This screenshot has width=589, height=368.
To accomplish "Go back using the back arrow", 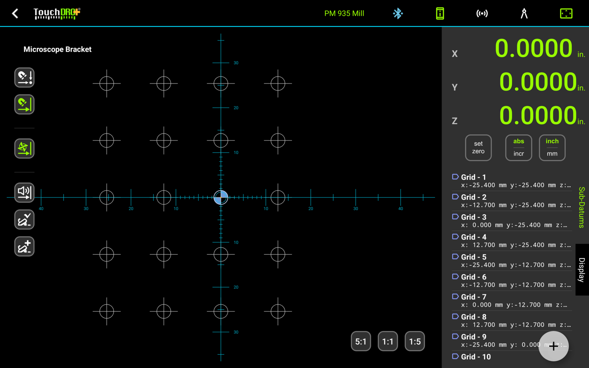I will pyautogui.click(x=15, y=14).
